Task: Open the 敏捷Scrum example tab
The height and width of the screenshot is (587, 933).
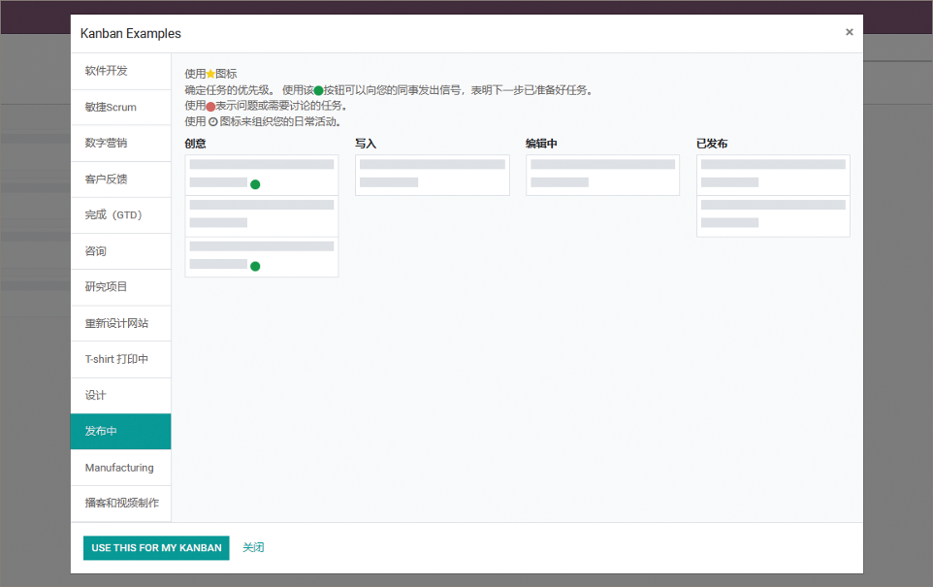Action: point(120,107)
